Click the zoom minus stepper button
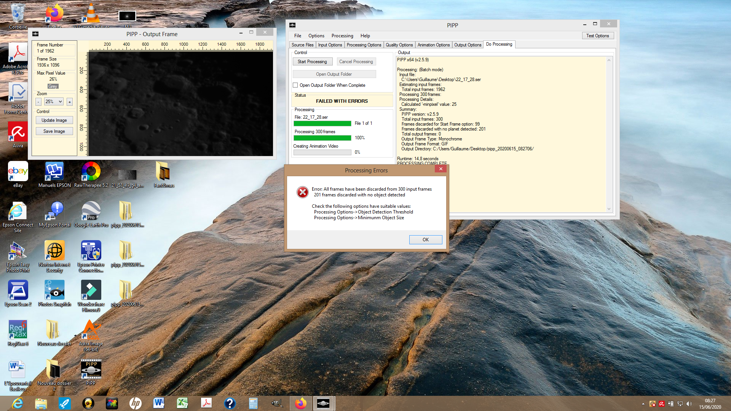Screen dimensions: 731x411 coord(38,102)
